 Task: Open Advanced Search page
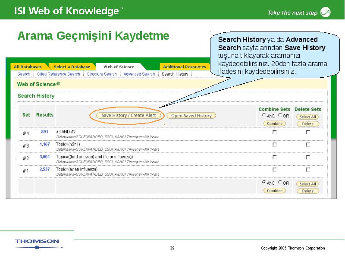pos(139,74)
